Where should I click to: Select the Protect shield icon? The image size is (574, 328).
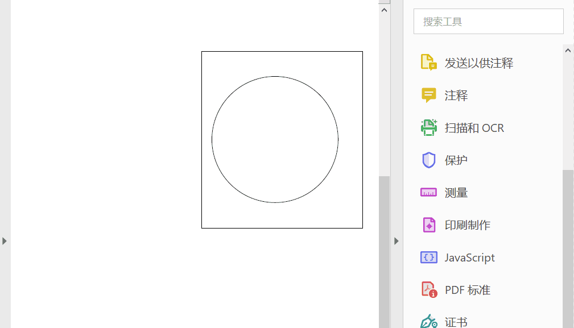(x=429, y=160)
